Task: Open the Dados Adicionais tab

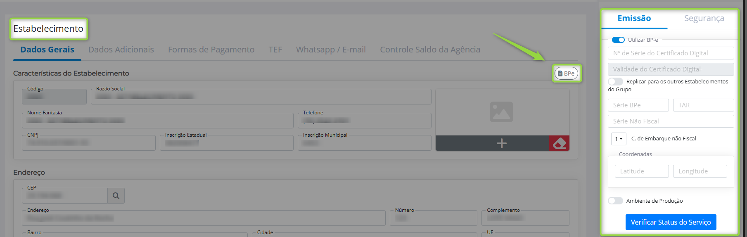Action: click(x=121, y=50)
